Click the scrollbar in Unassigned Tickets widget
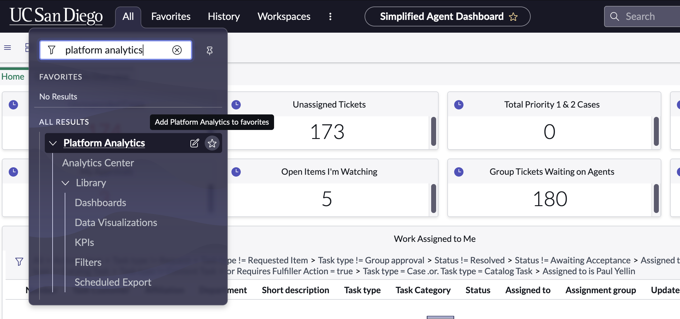This screenshot has height=319, width=680. pos(434,132)
